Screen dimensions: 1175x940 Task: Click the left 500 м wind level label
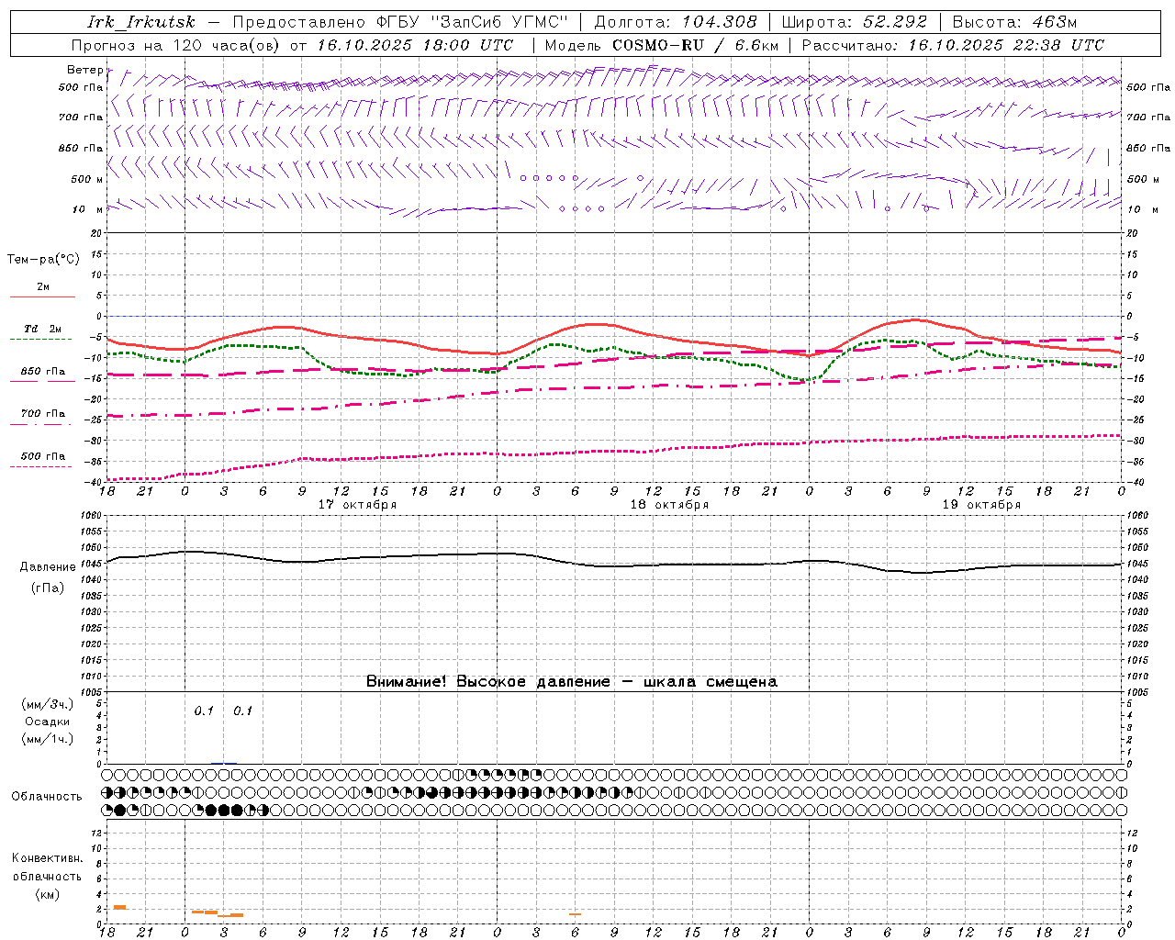tap(86, 179)
